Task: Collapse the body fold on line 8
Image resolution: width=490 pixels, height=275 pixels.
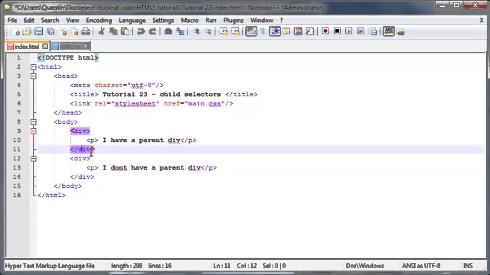Action: pos(33,122)
